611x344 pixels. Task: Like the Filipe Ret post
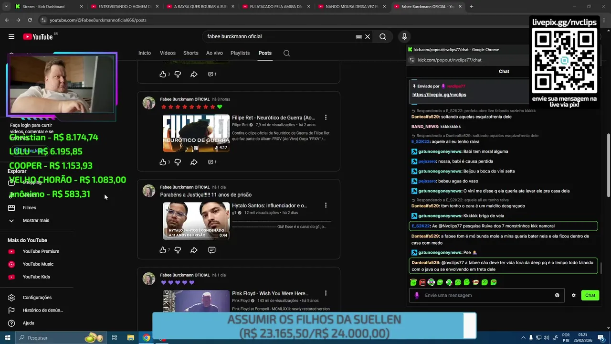(x=163, y=162)
